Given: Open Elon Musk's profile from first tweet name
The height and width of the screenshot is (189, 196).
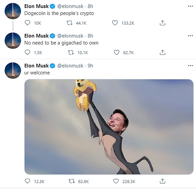Looking at the screenshot, I should [36, 6].
